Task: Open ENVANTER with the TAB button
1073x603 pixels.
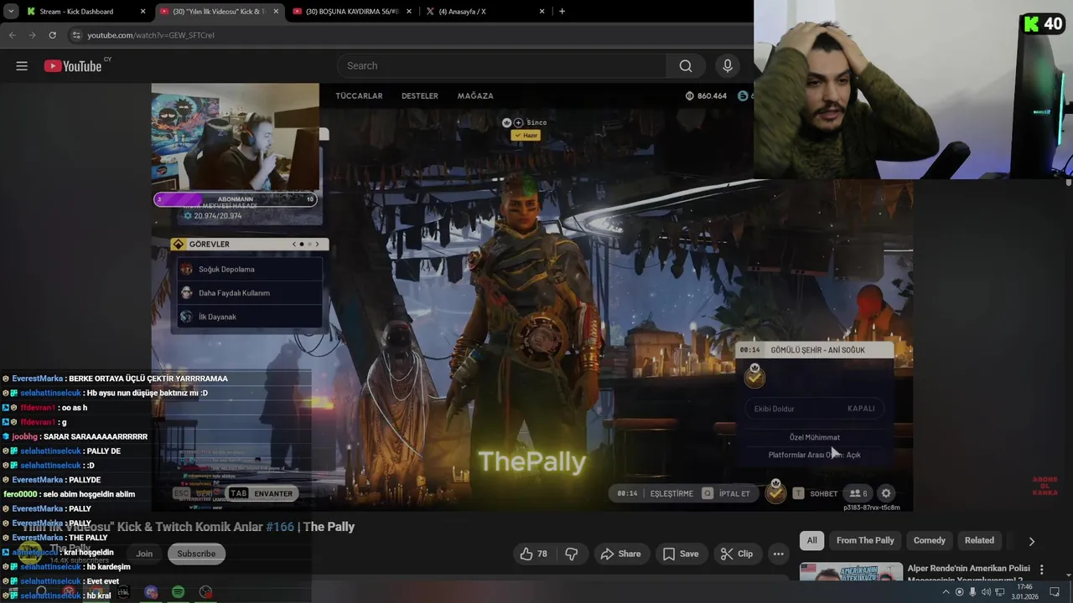Action: pos(262,493)
